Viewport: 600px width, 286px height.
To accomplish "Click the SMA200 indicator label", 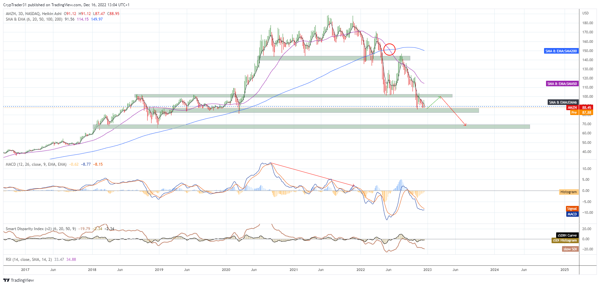I will point(561,51).
